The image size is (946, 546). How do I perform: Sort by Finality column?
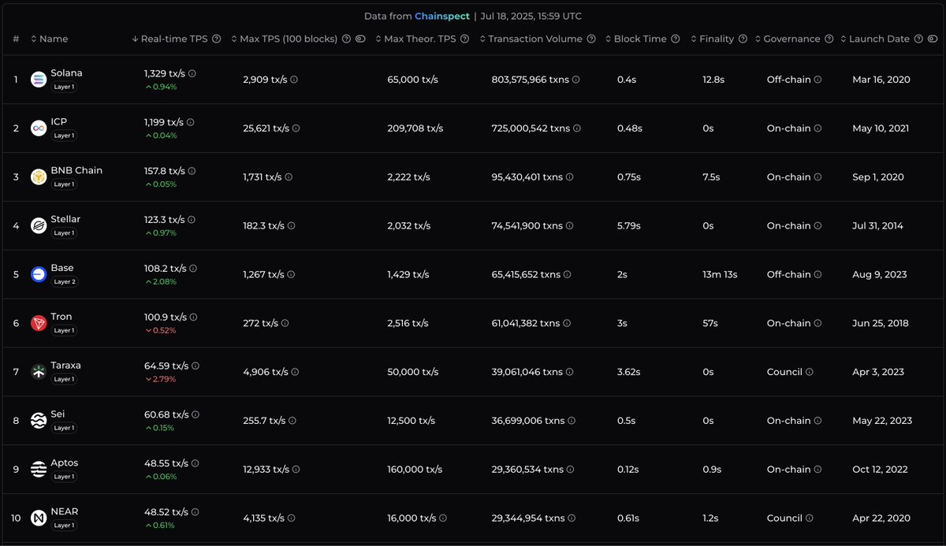712,39
